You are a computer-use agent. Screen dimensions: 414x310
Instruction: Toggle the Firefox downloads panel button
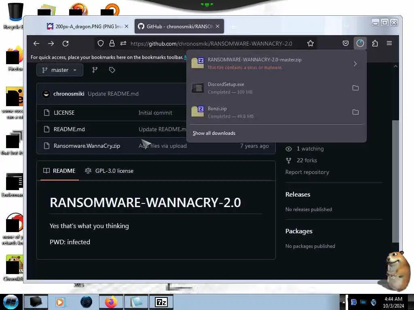click(360, 43)
